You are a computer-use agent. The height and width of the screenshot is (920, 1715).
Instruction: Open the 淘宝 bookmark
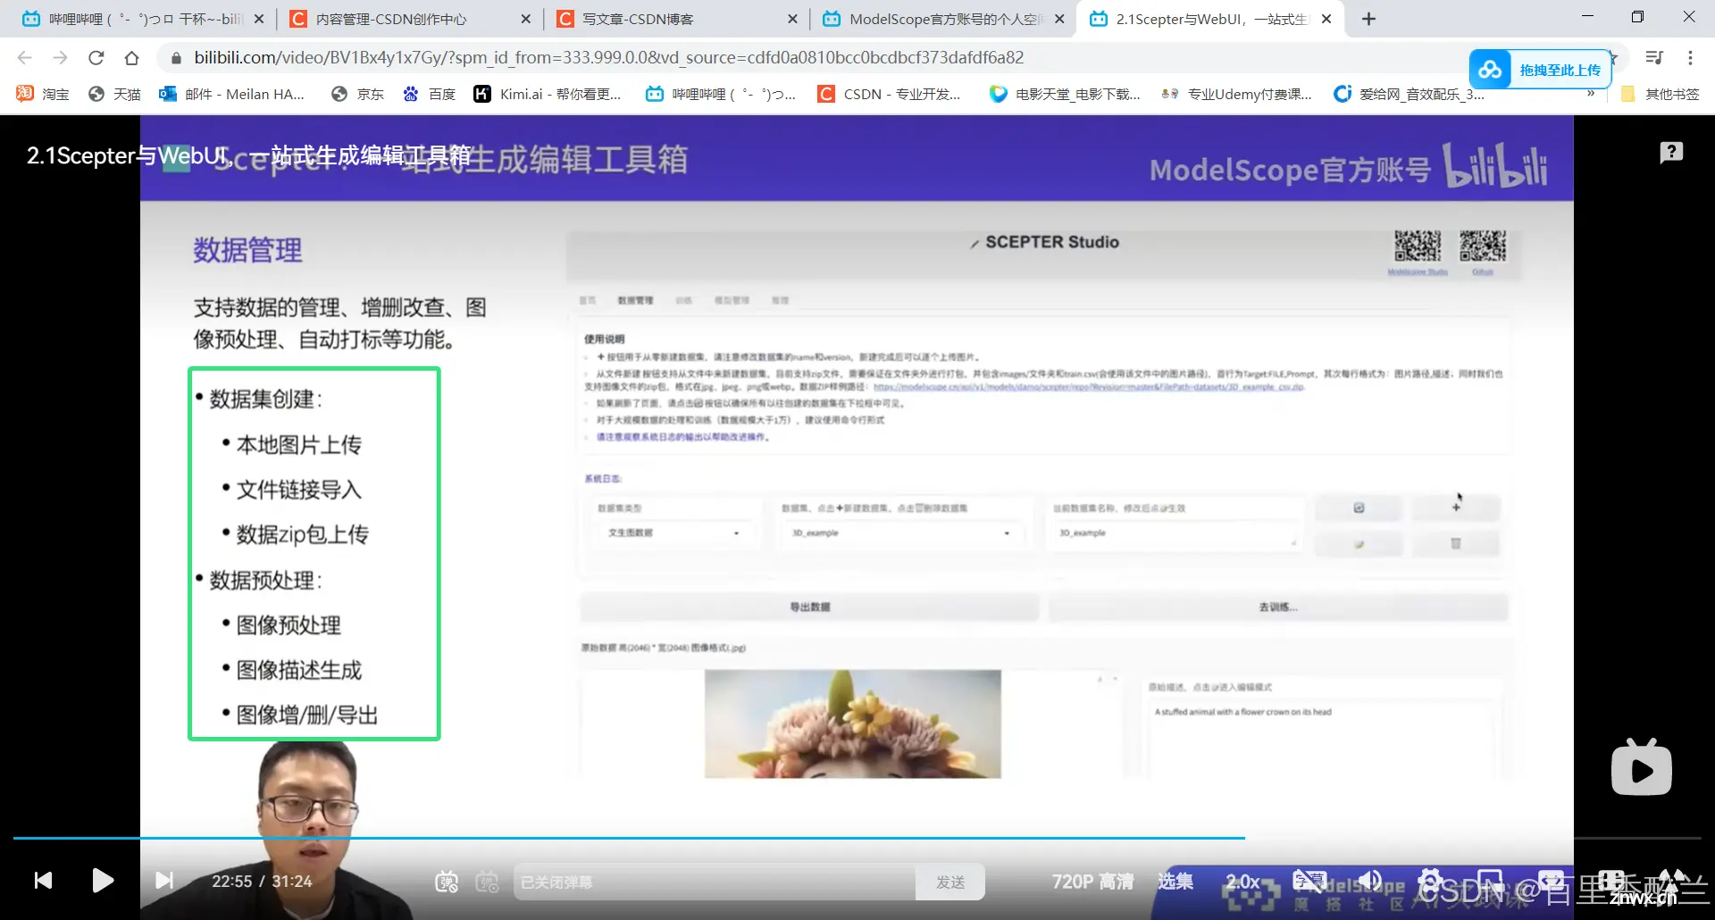tap(43, 94)
